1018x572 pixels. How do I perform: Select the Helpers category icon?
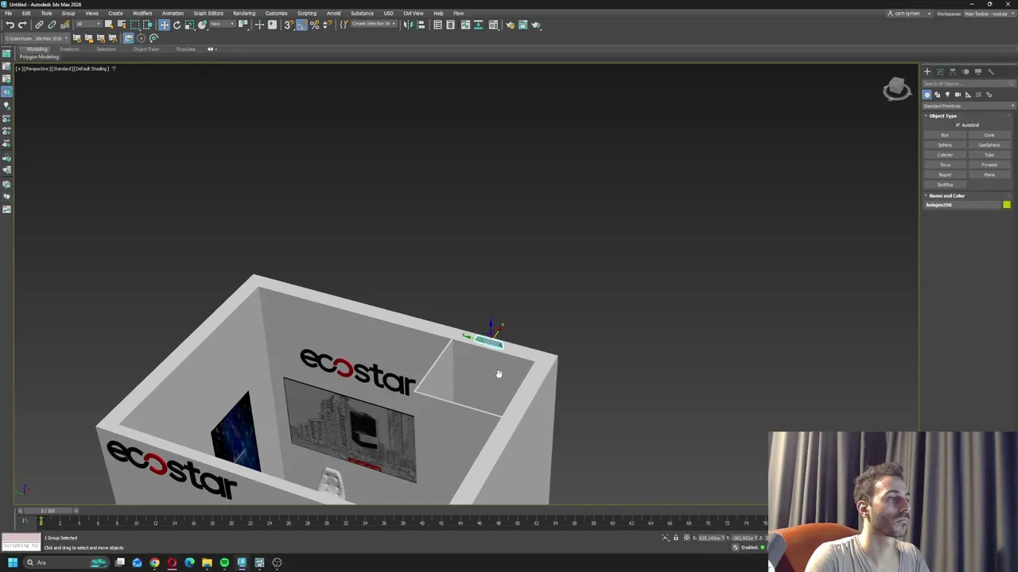968,95
